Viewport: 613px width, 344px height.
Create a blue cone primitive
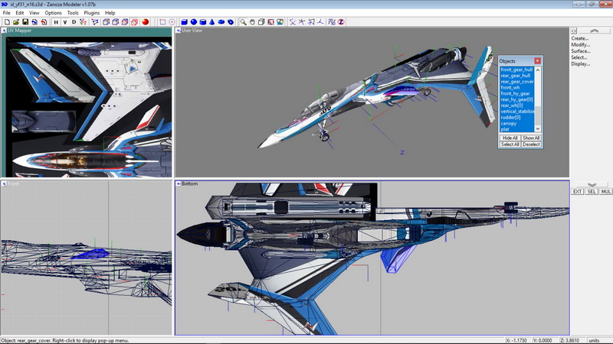point(212,22)
